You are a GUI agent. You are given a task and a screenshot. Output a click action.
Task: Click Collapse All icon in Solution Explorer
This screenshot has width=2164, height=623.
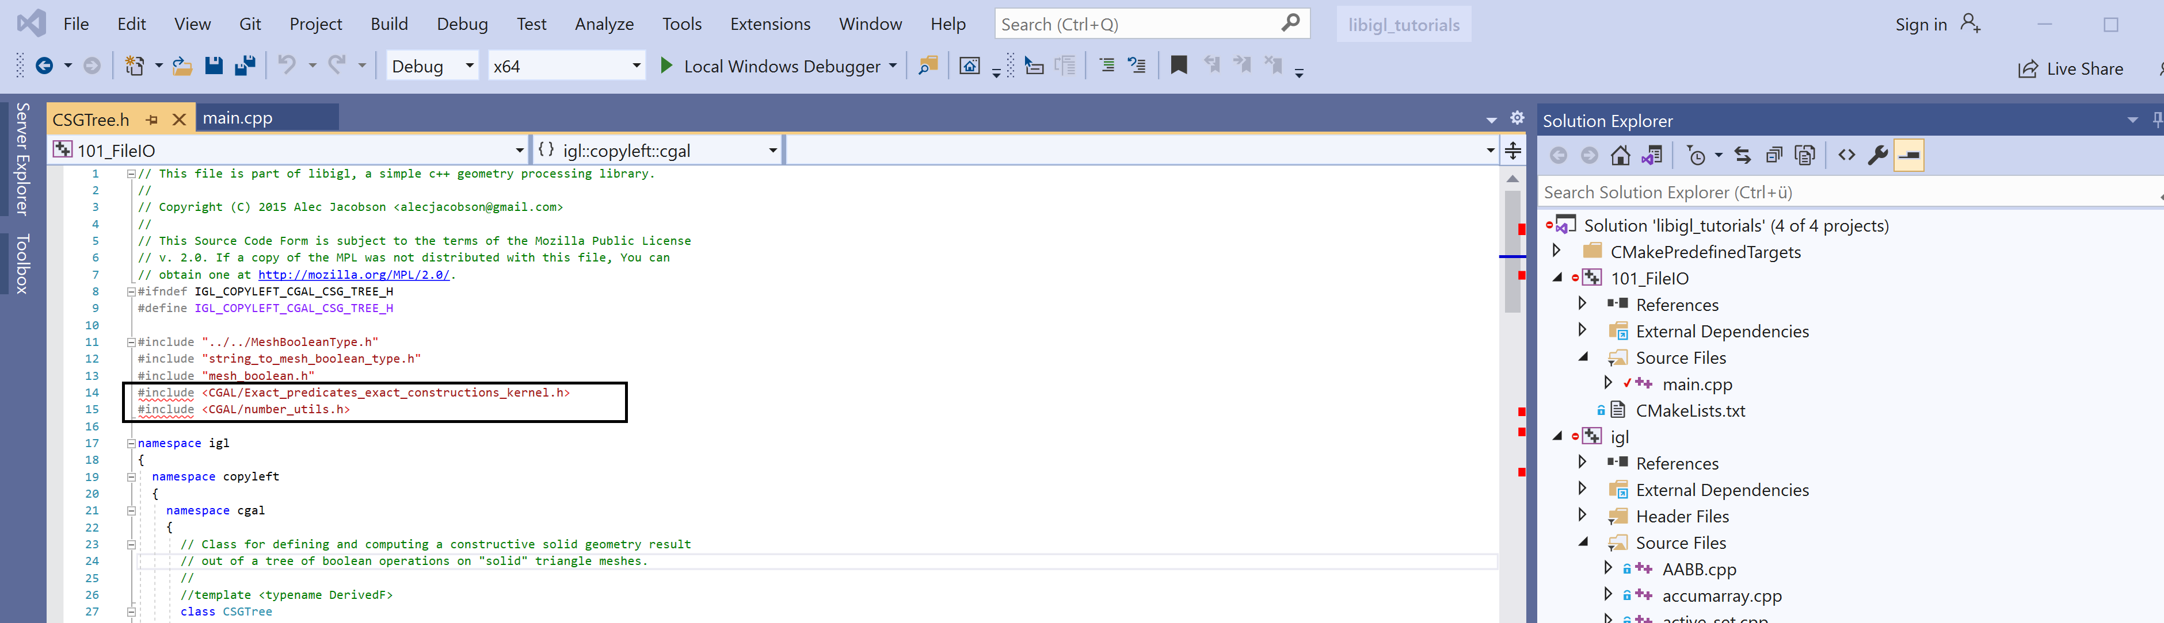(1773, 155)
